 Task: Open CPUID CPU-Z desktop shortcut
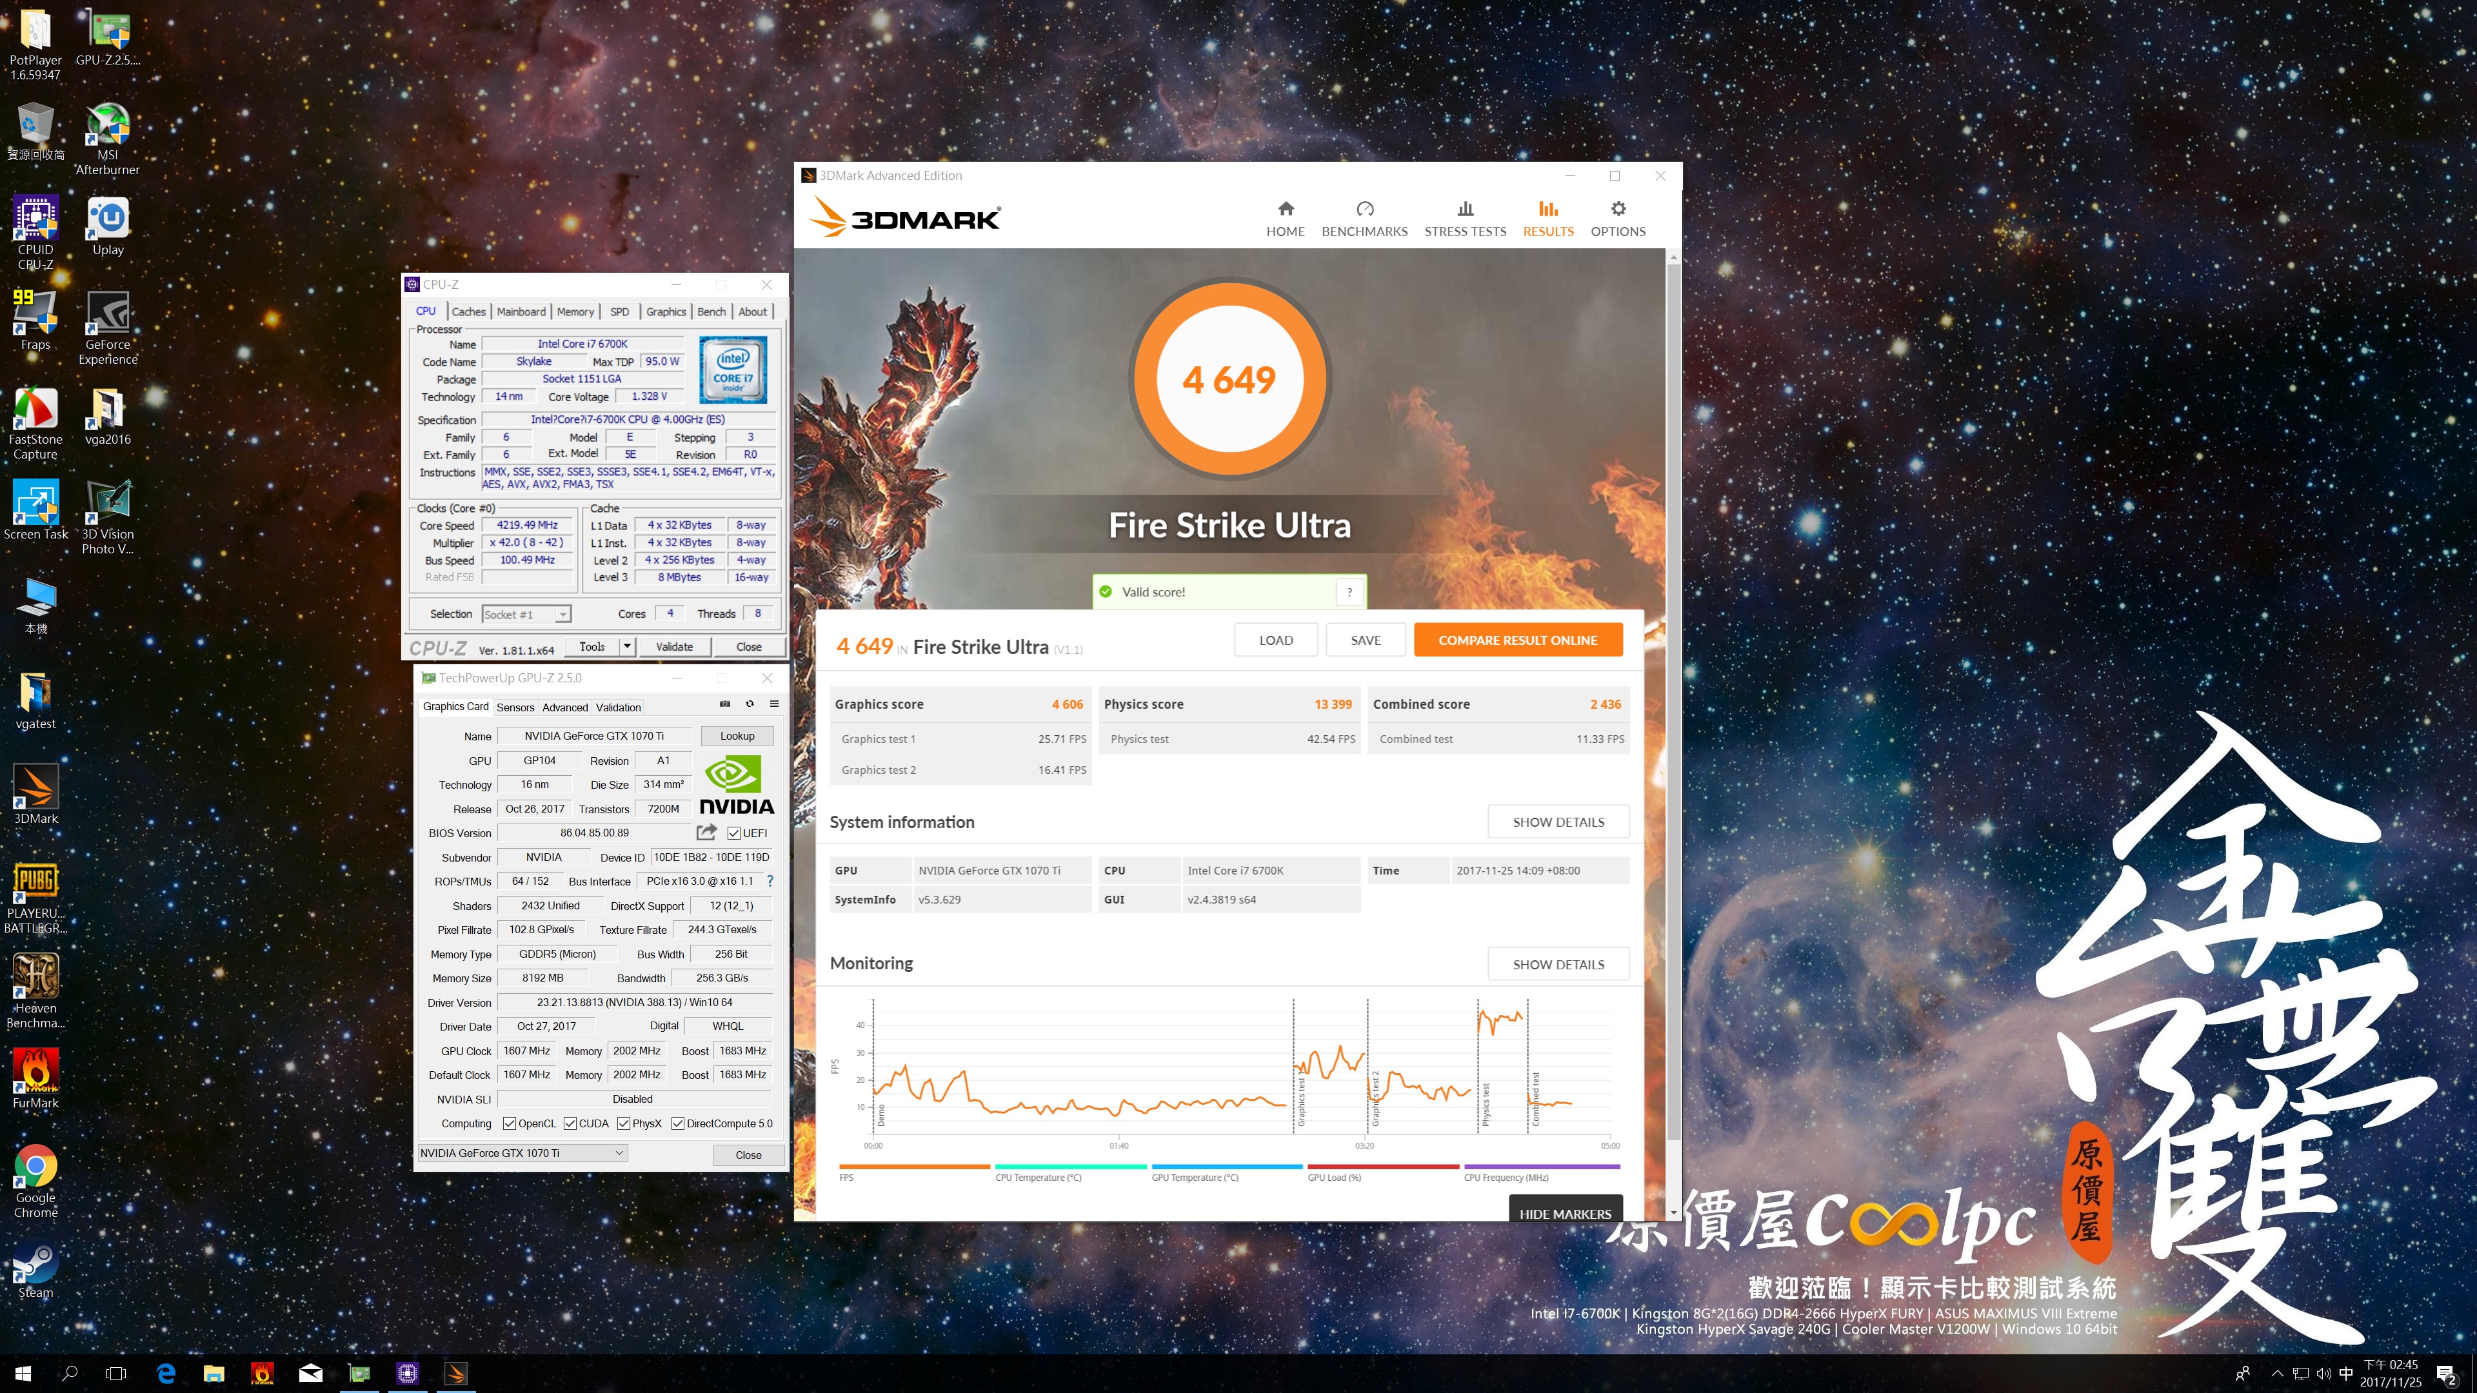(35, 233)
